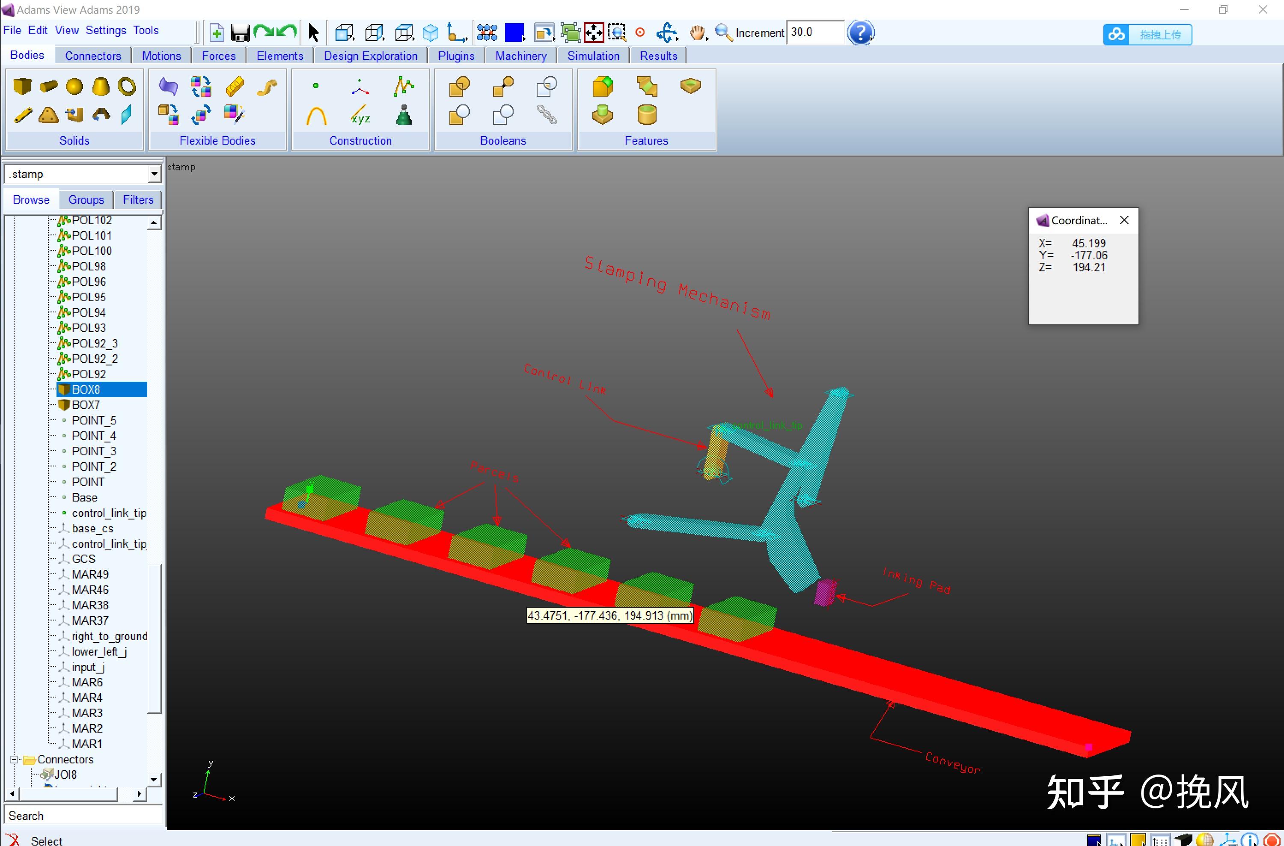The width and height of the screenshot is (1284, 846).
Task: Click tree scrollbar down arrow
Action: point(154,779)
